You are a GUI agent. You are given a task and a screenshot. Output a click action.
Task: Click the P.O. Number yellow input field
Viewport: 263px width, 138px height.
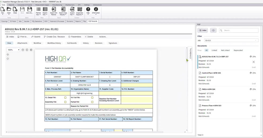[137, 93]
